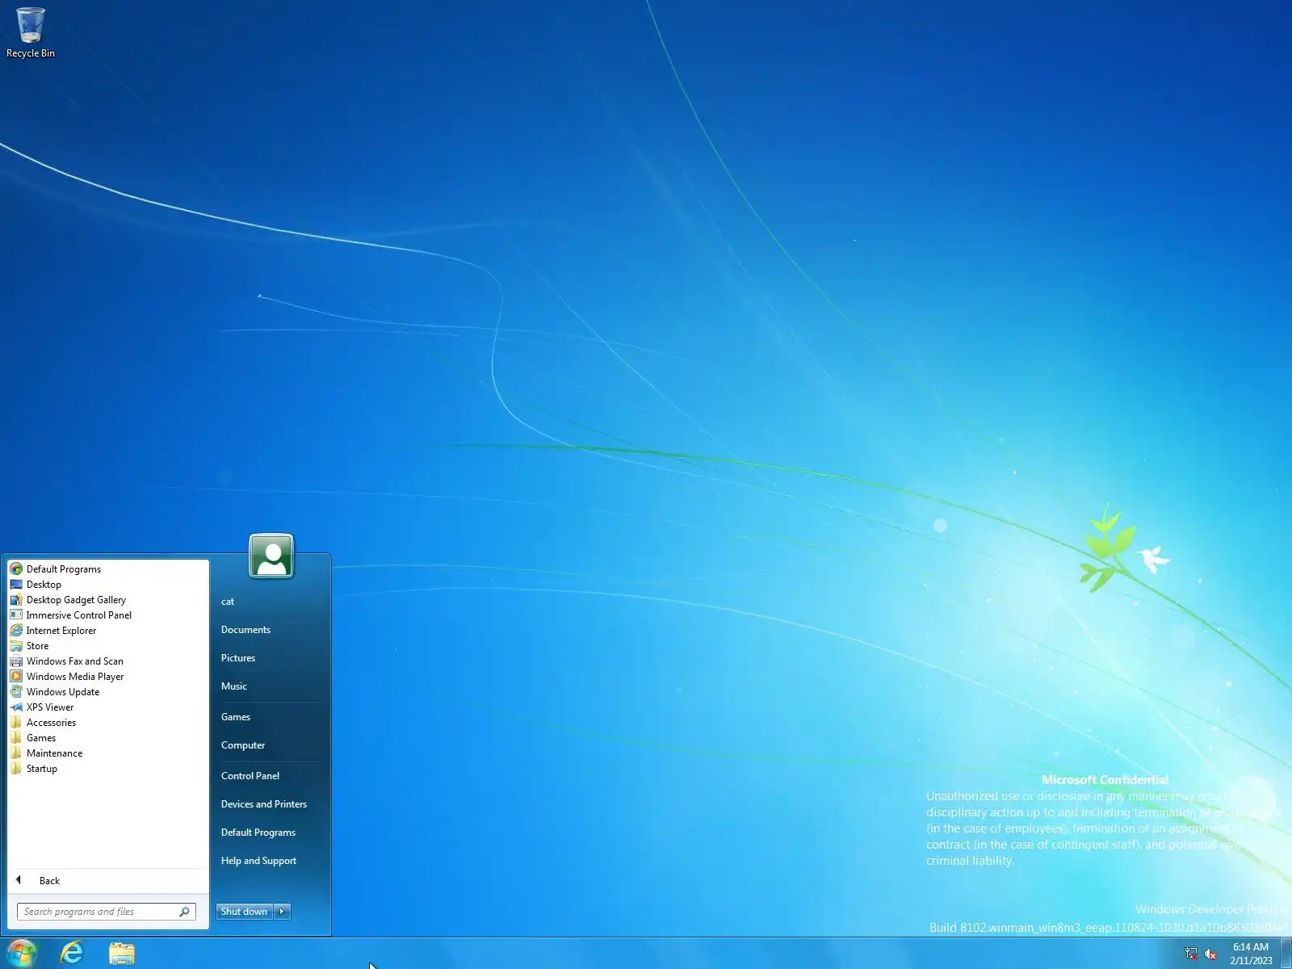Click the Desktop program icon
The height and width of the screenshot is (969, 1292).
click(x=16, y=585)
